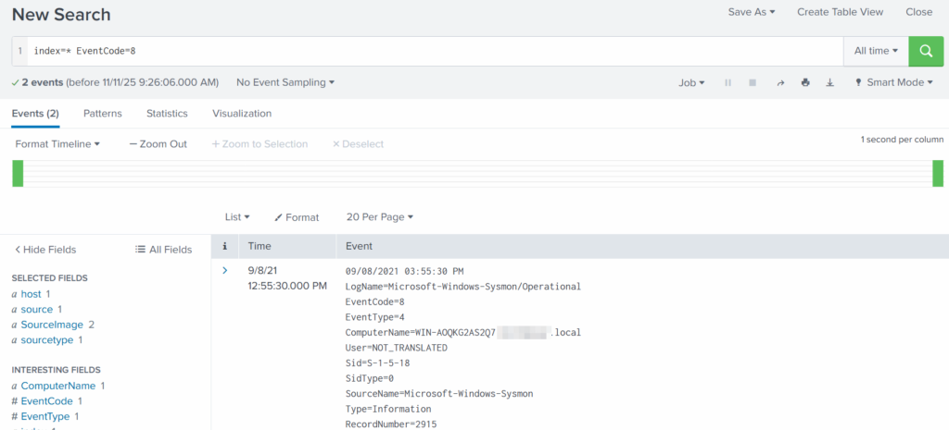Switch to the Statistics tab
Image resolution: width=949 pixels, height=430 pixels.
click(167, 114)
